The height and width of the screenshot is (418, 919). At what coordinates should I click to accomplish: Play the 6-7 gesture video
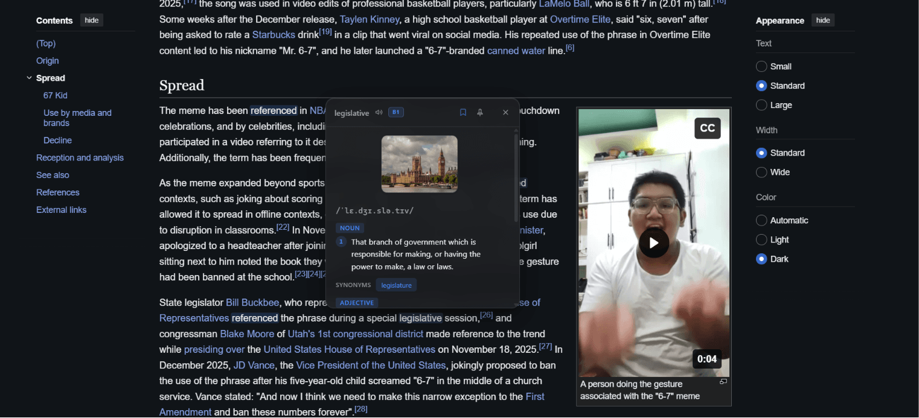pos(654,243)
